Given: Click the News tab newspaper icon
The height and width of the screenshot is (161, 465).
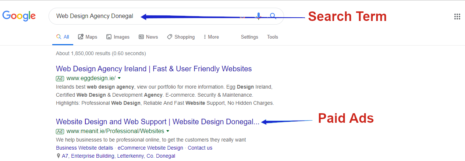Looking at the screenshot, I should pyautogui.click(x=141, y=37).
